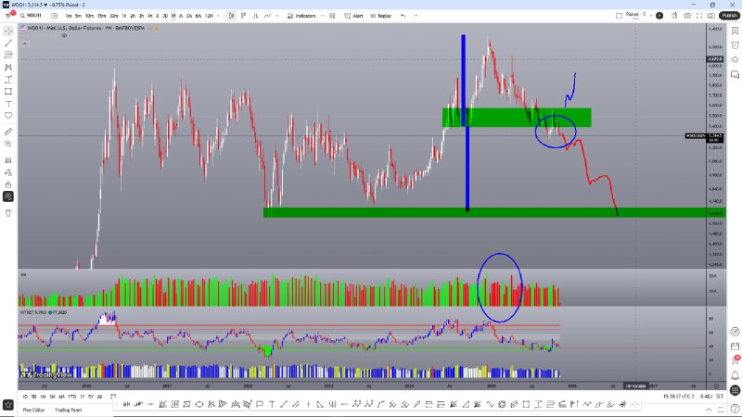Open the Trading Panel tab
The width and height of the screenshot is (742, 417).
(70, 409)
